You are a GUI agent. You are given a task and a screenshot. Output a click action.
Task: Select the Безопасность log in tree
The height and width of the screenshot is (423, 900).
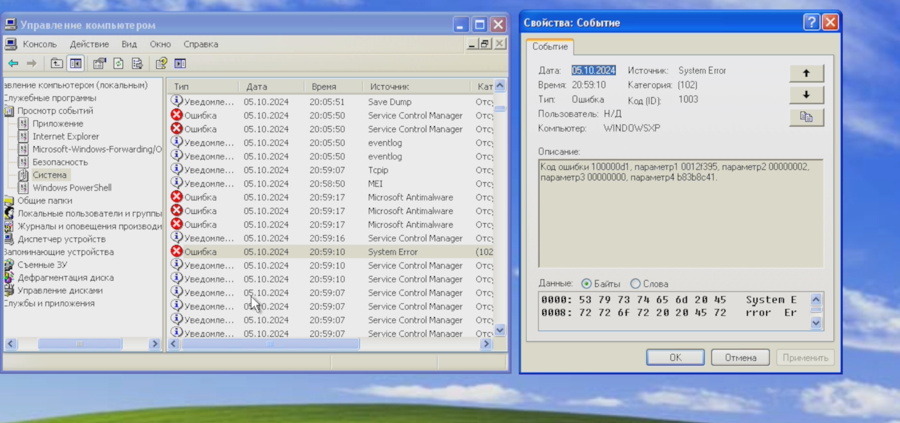click(60, 162)
